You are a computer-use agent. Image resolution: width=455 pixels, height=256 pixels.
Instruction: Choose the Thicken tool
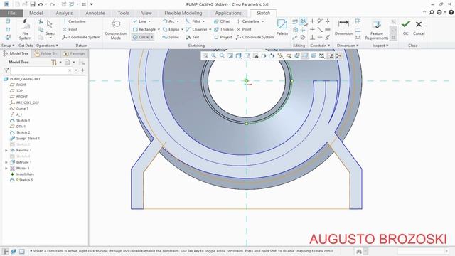pos(224,29)
